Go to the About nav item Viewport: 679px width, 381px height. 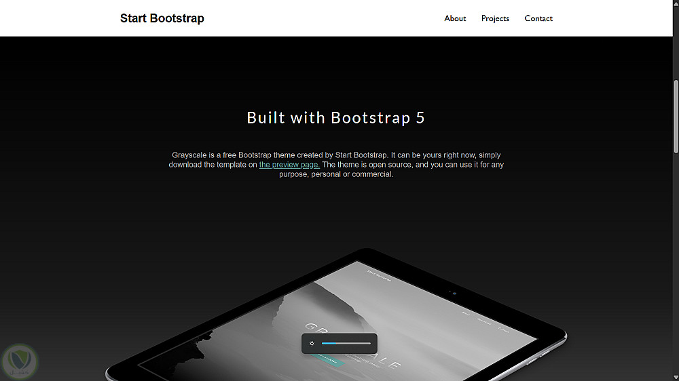pyautogui.click(x=455, y=18)
